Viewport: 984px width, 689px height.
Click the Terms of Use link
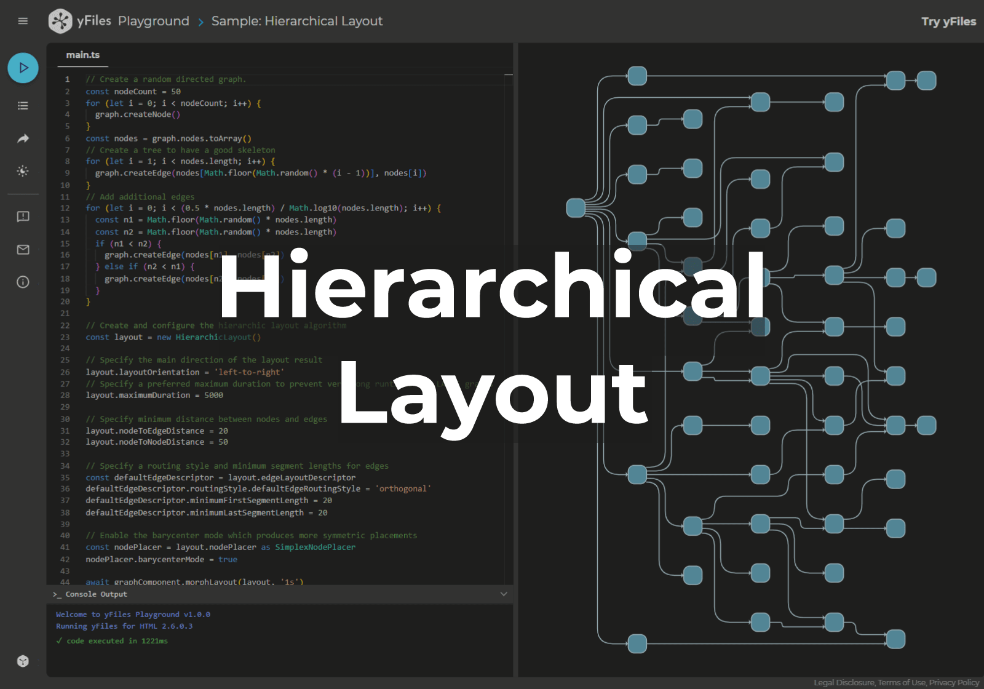point(902,682)
